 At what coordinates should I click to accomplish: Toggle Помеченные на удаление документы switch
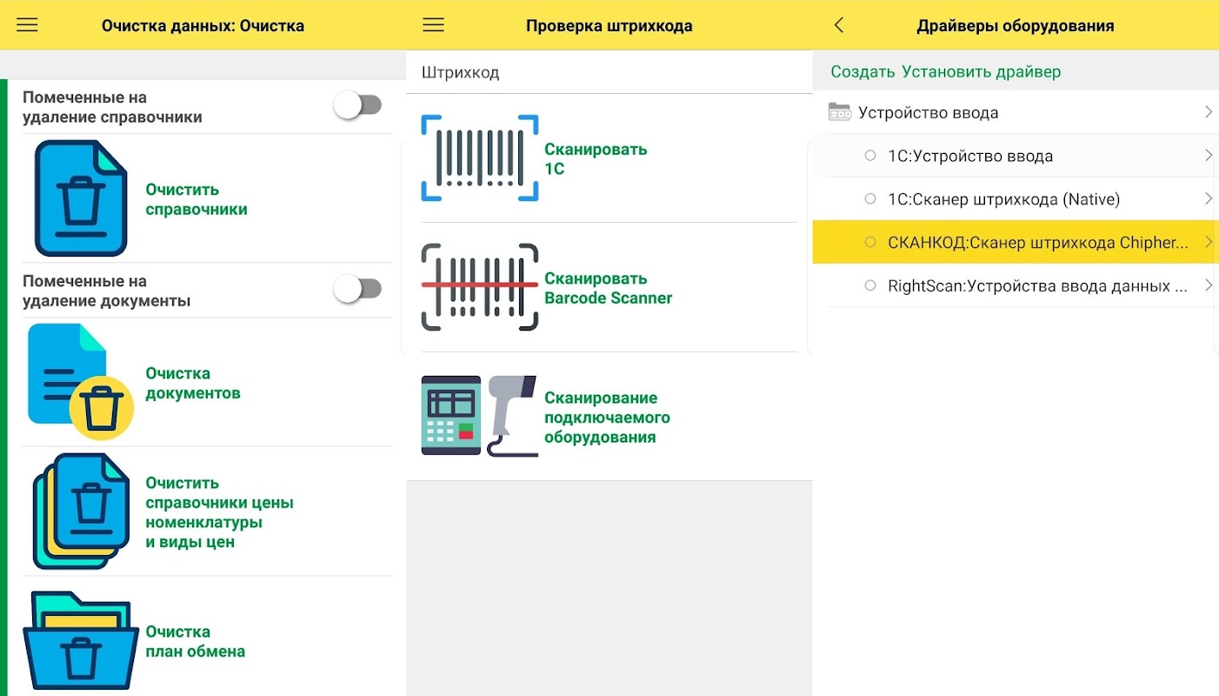point(359,289)
